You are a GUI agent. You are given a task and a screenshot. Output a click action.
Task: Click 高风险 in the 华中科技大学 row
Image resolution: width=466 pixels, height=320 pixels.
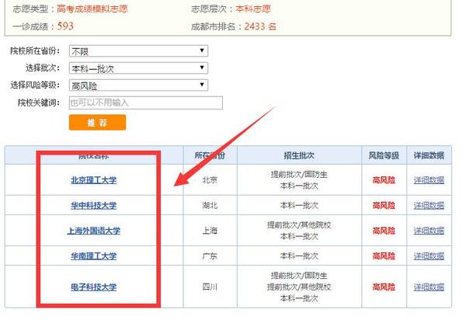tap(384, 205)
